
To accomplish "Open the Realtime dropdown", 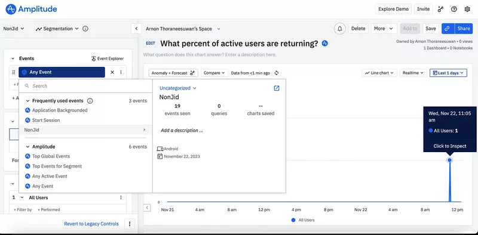I will [x=413, y=73].
